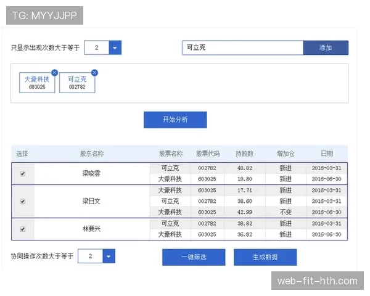Click the 日期 column header

pos(327,154)
